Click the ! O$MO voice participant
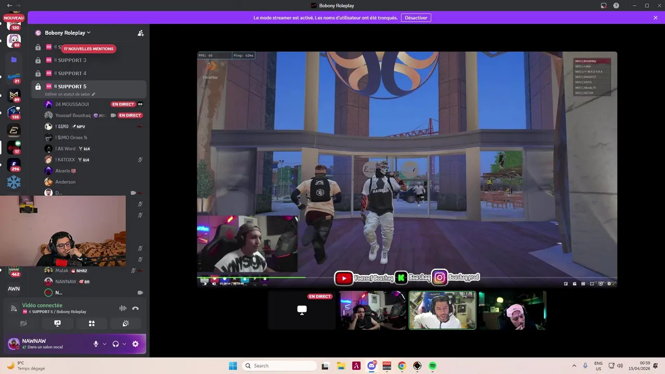665x374 pixels. point(94,126)
